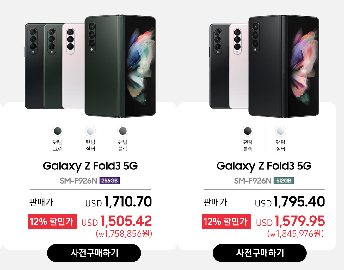Click the 팬텀 블랙 label on 512GB card
Image resolution: width=344 pixels, height=270 pixels.
pyautogui.click(x=248, y=145)
